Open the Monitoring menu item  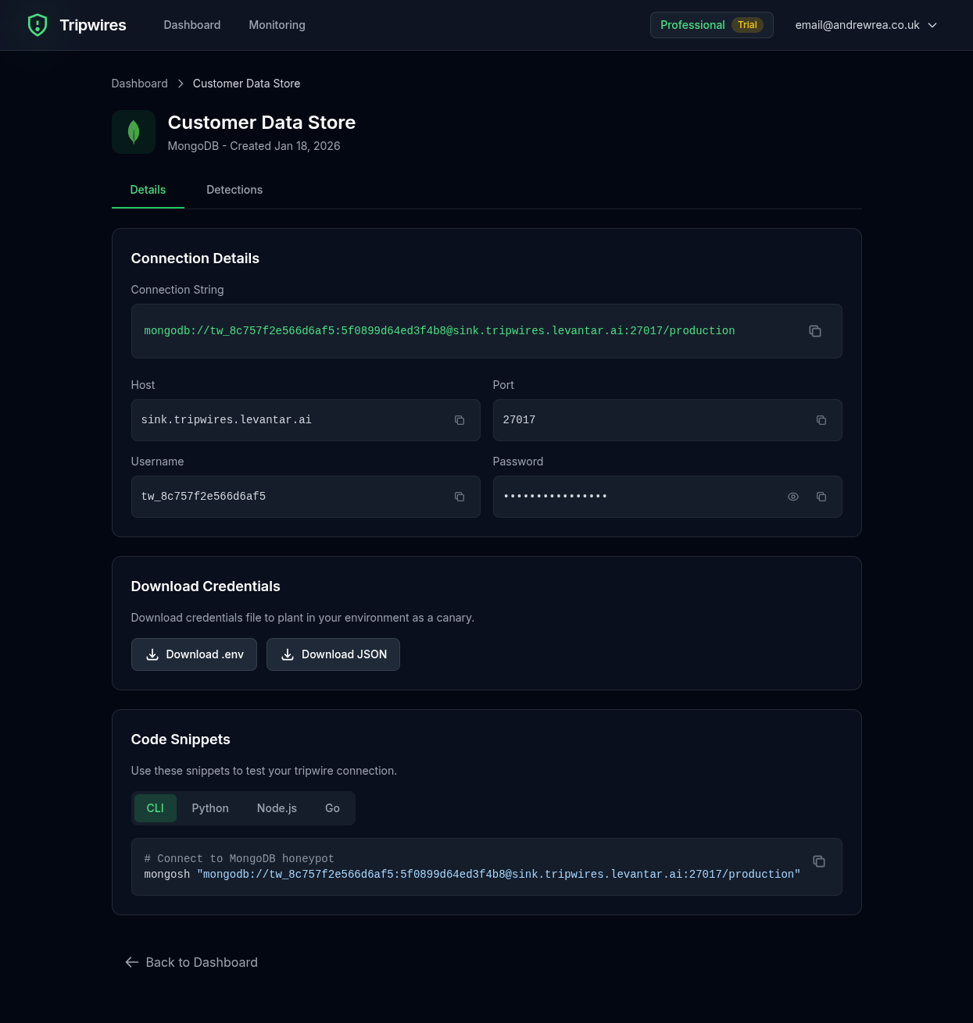coord(277,25)
